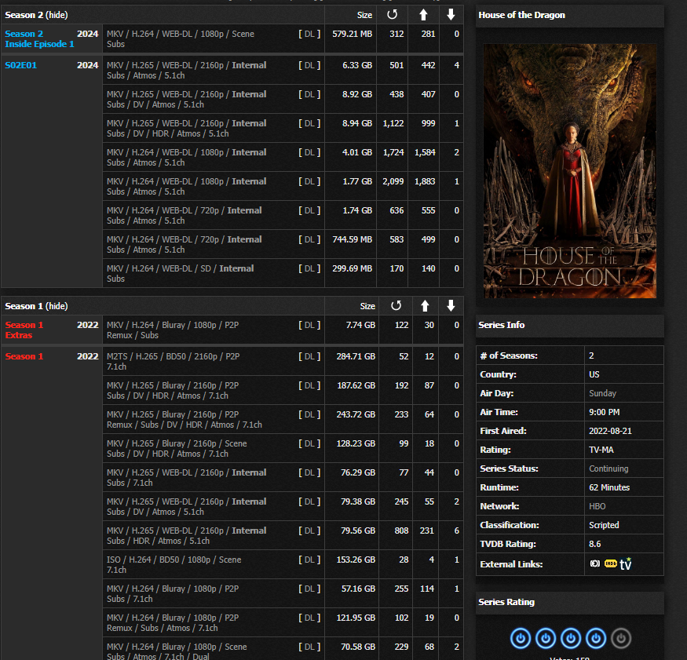The image size is (687, 660).
Task: Rate series five stars with grey power icon
Action: (621, 638)
